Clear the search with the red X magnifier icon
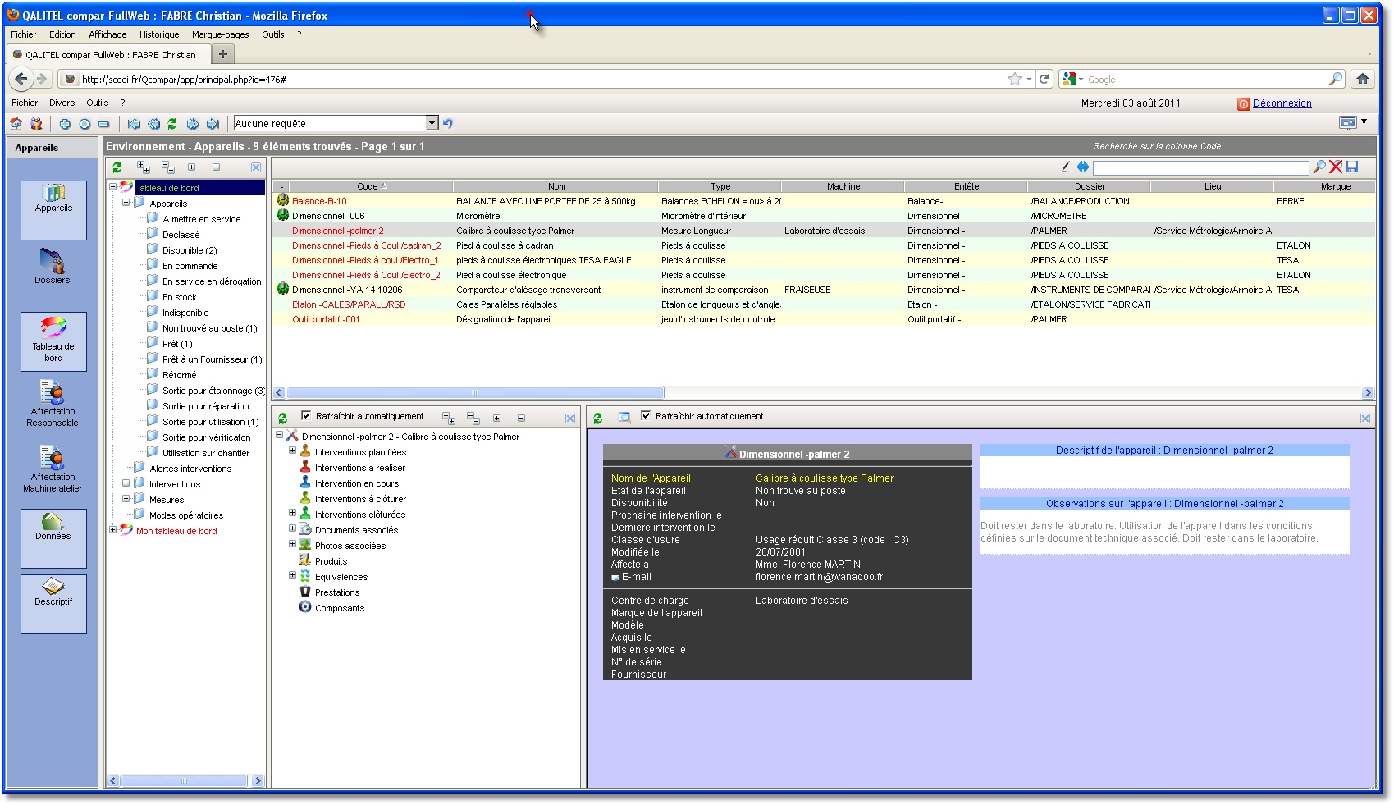The height and width of the screenshot is (805, 1394). click(x=1336, y=167)
